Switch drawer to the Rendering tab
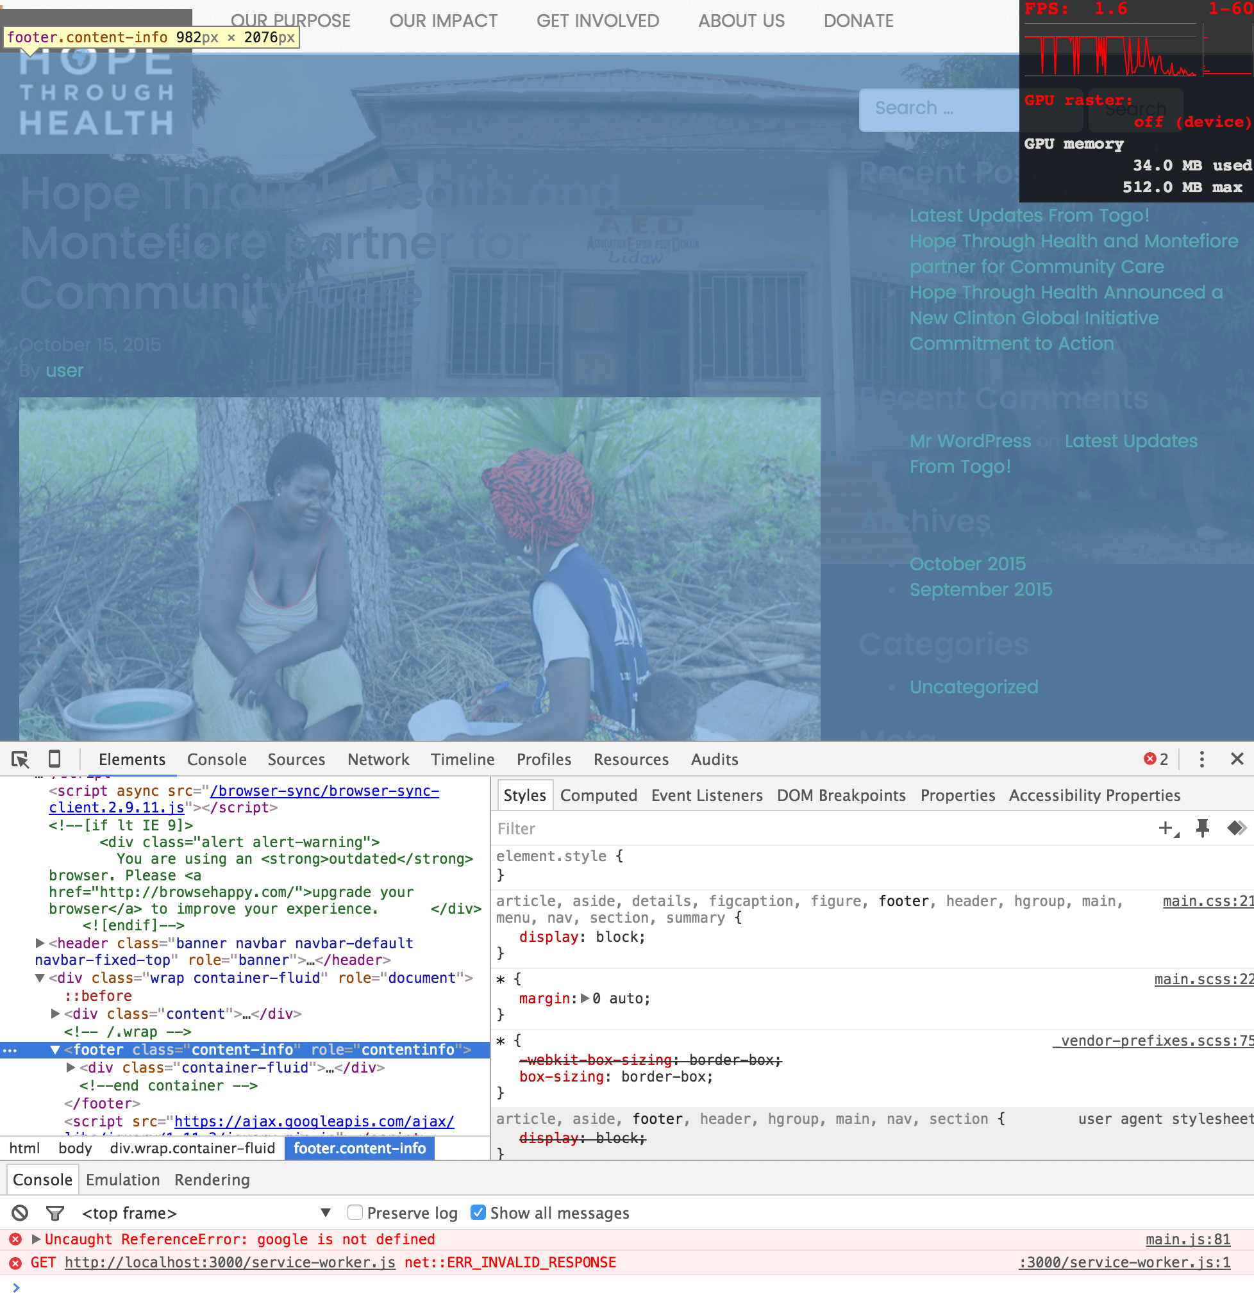1254x1293 pixels. [x=212, y=1180]
